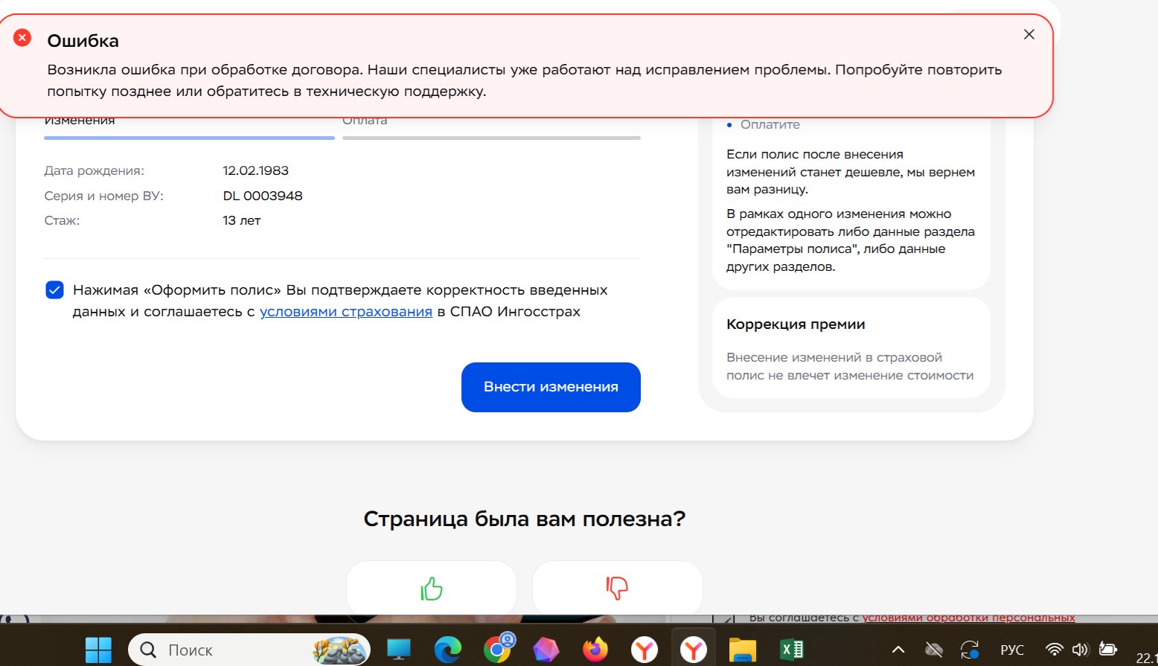
Task: Uncheck the insurance terms agreement checkbox
Action: click(55, 290)
